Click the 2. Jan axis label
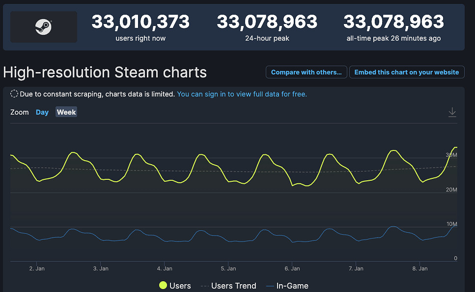 tap(37, 268)
